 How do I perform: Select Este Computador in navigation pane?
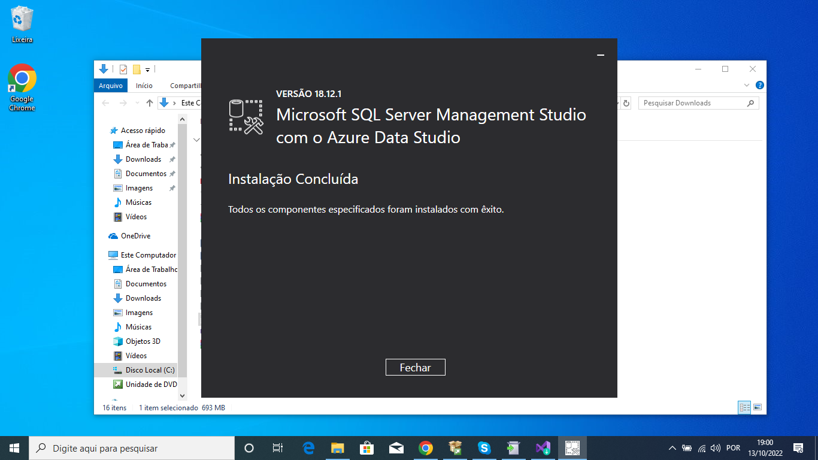pos(143,255)
